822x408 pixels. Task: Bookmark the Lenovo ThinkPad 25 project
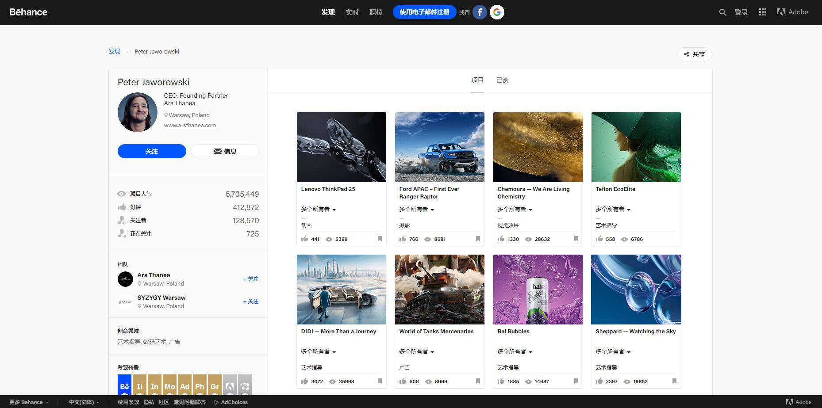(x=380, y=239)
